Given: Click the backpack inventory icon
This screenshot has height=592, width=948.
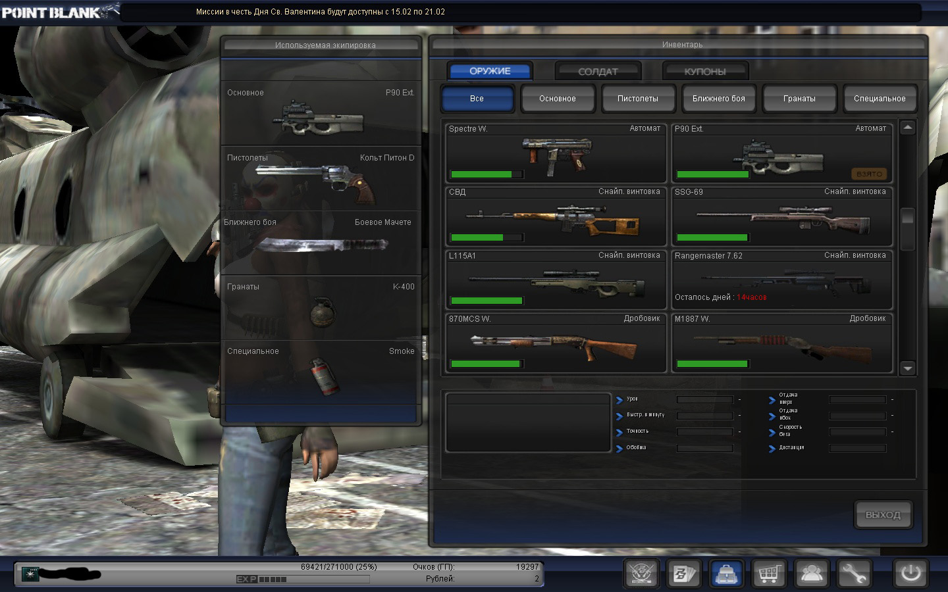Looking at the screenshot, I should point(727,574).
